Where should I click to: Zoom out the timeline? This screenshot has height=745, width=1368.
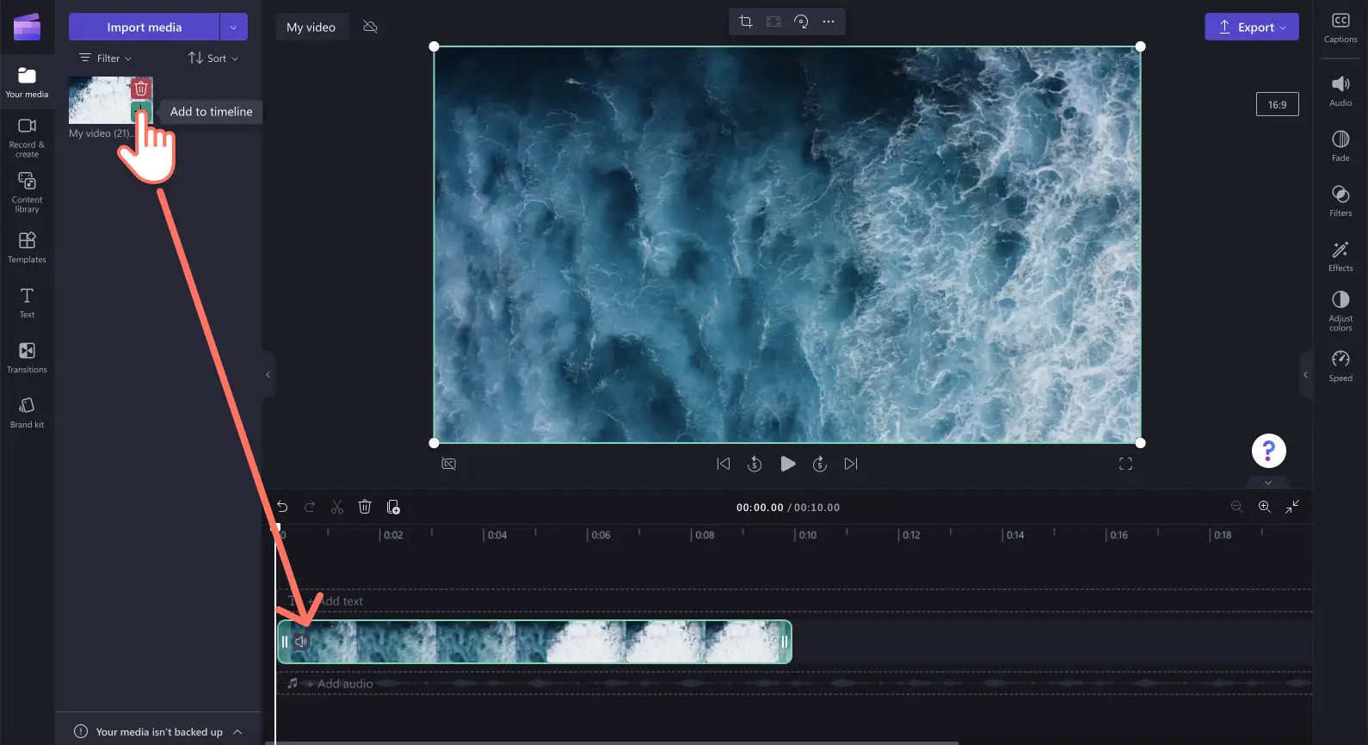click(1237, 507)
